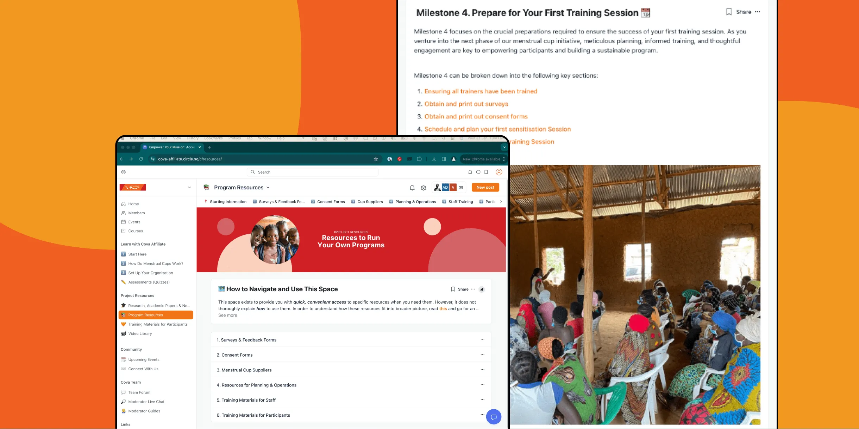Toggle the pin icon on How to Navigate post
This screenshot has height=429, width=859.
click(482, 289)
